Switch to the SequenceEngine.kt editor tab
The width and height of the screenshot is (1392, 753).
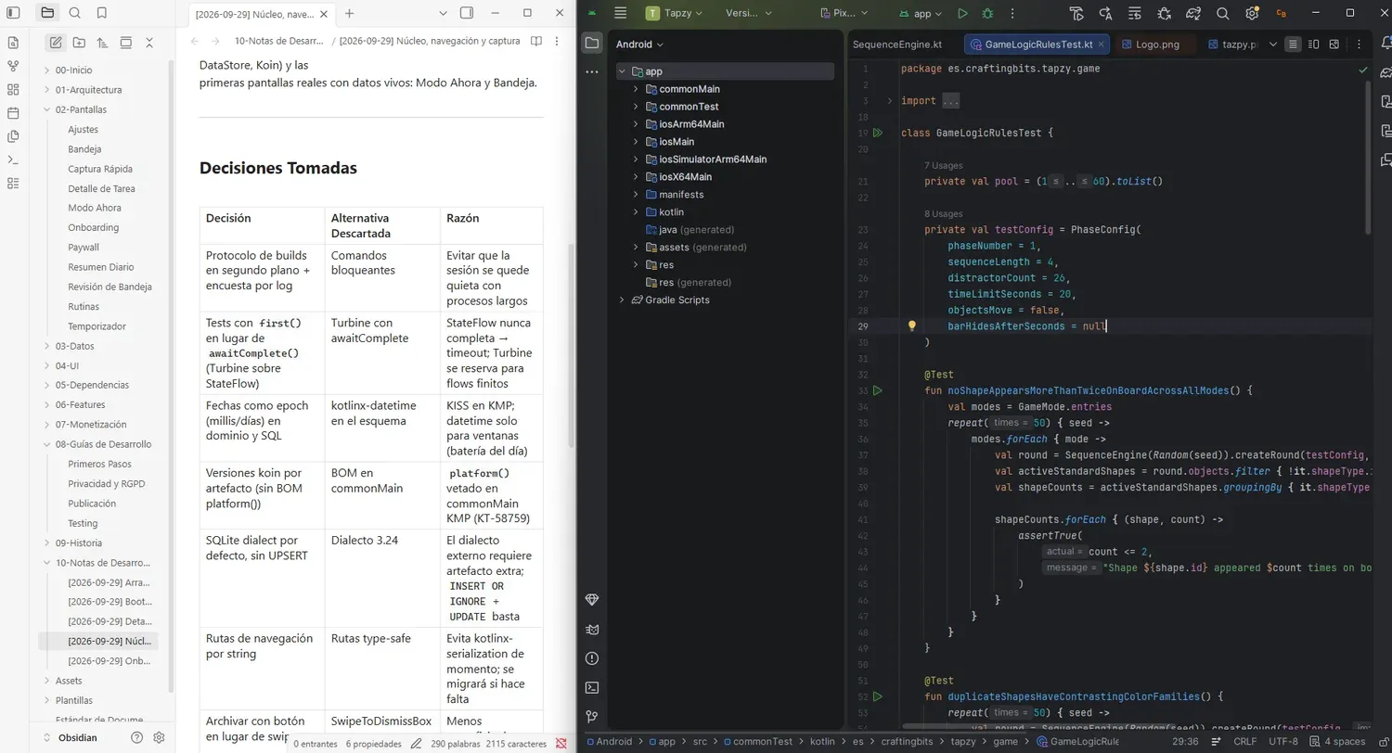coord(896,45)
